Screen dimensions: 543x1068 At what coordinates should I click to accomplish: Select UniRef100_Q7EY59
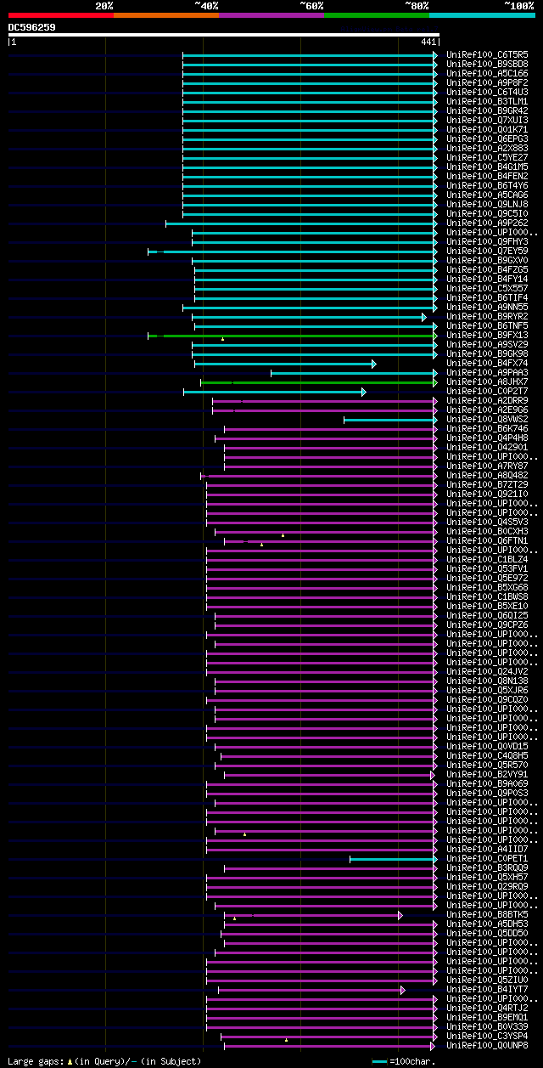point(487,251)
